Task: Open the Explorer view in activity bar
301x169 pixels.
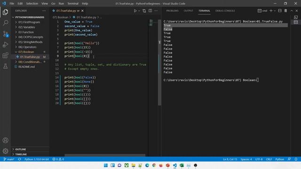Action: tap(5, 12)
